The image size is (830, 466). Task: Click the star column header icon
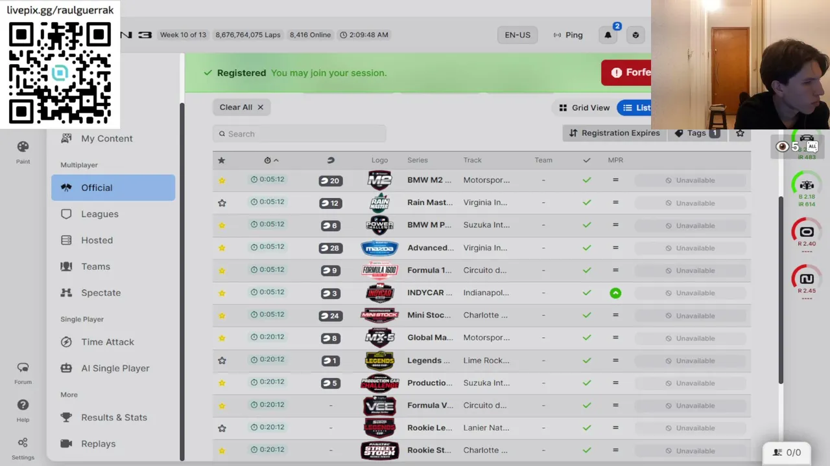(x=221, y=160)
